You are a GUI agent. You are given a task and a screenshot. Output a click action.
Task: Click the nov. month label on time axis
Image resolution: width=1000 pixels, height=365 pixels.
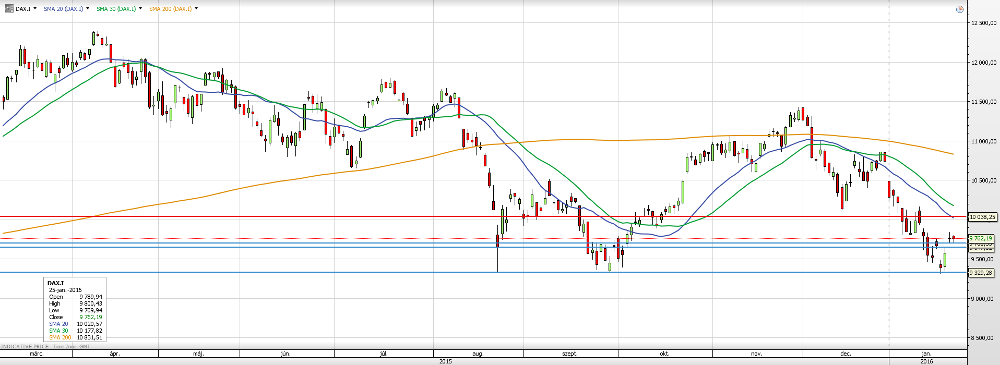coord(756,354)
